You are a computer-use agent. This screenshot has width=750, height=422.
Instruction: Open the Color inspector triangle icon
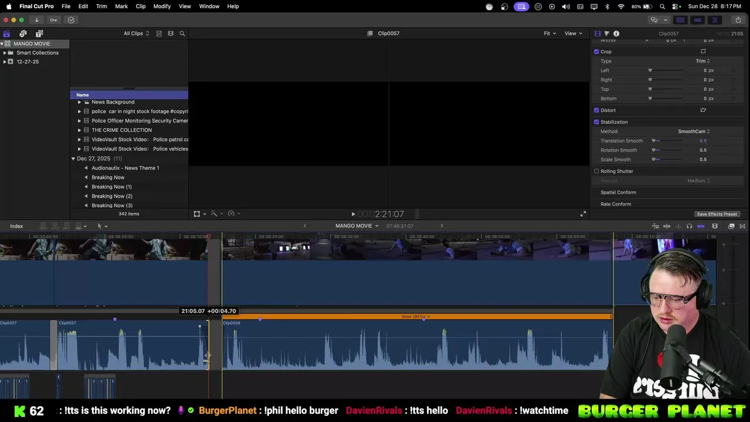[606, 33]
